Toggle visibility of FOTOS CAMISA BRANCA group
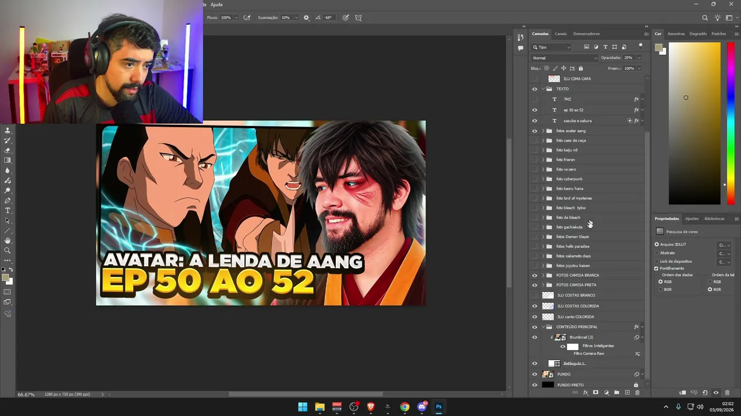This screenshot has width=741, height=416. (x=534, y=276)
